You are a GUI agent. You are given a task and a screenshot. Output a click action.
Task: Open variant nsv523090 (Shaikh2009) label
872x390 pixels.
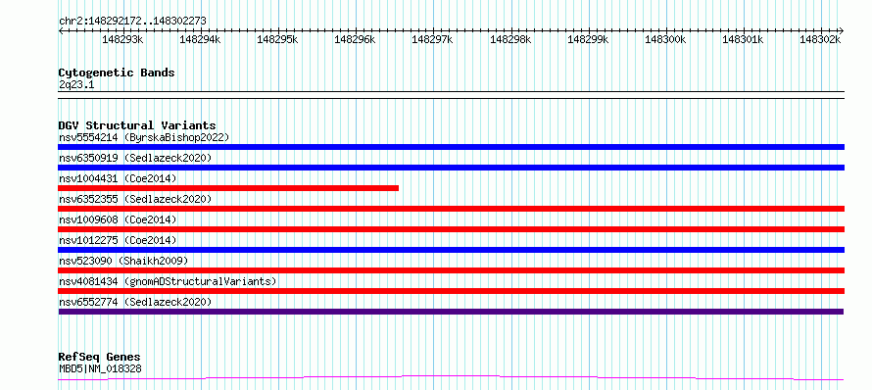pos(123,261)
